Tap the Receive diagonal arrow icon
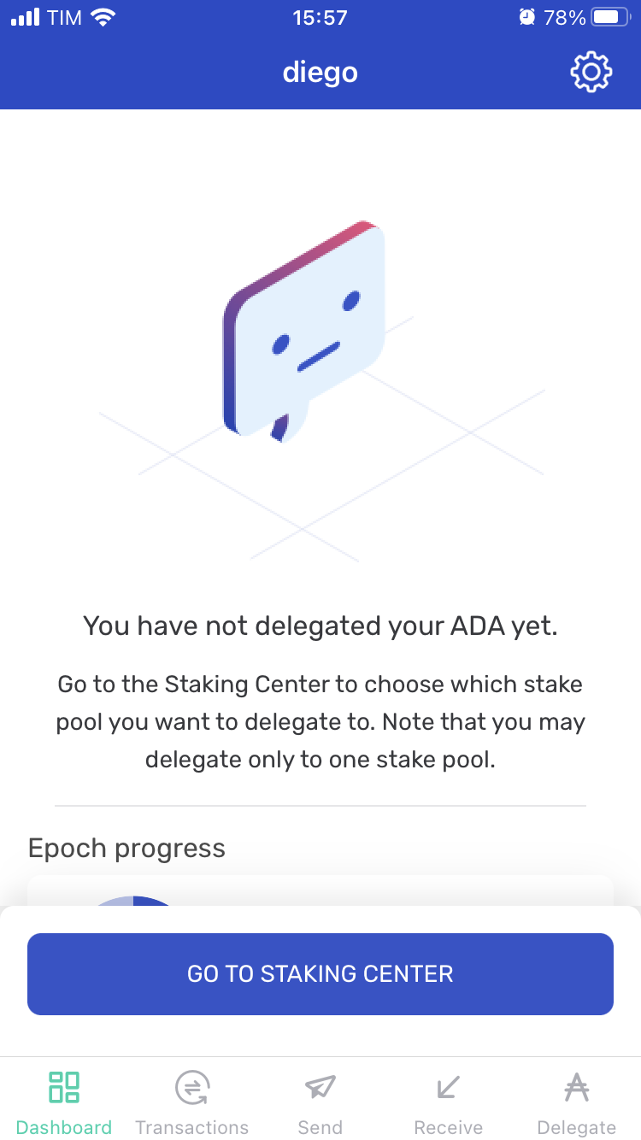This screenshot has height=1140, width=641. tap(448, 1087)
